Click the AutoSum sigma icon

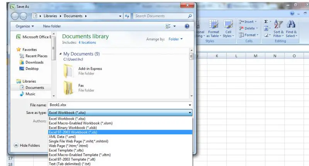(x=266, y=22)
